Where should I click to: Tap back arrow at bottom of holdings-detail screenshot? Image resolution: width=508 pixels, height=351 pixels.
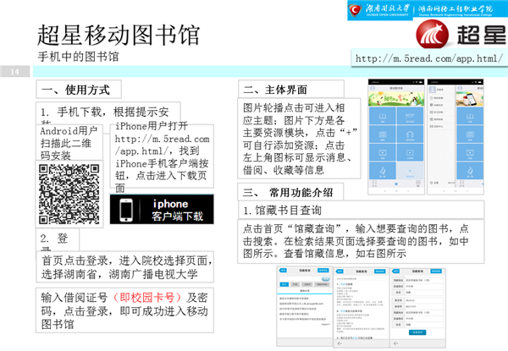[395, 343]
